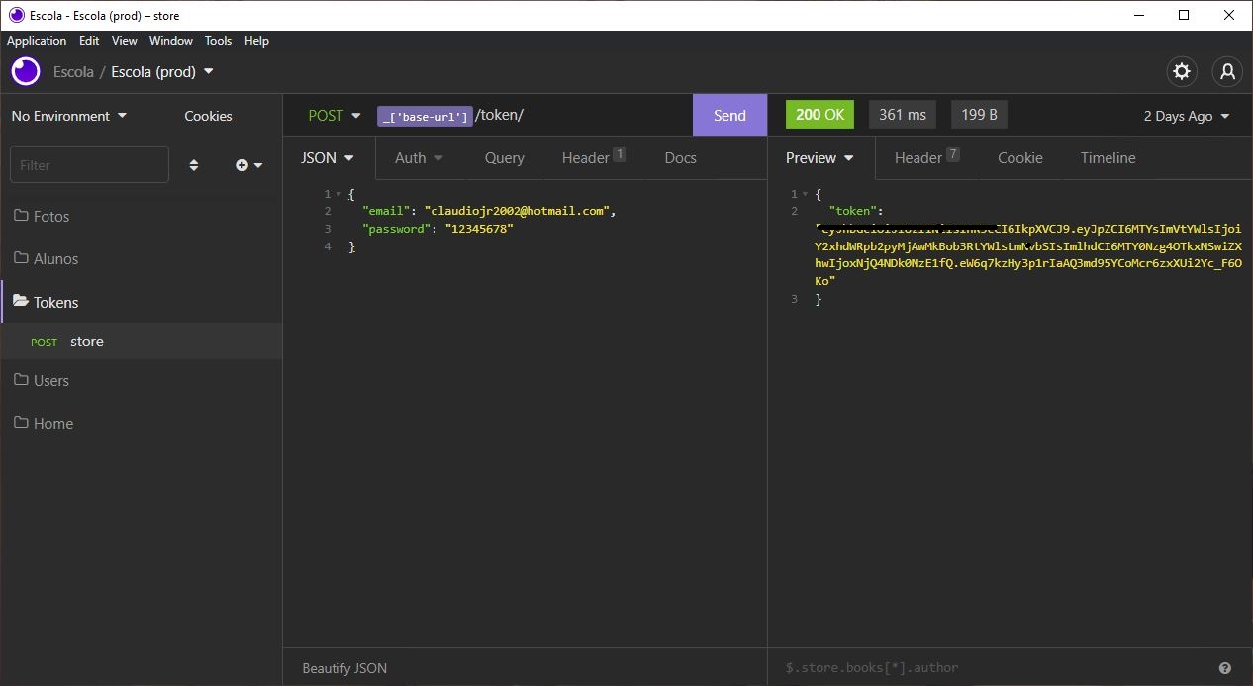Switch to the Docs tab

681,157
